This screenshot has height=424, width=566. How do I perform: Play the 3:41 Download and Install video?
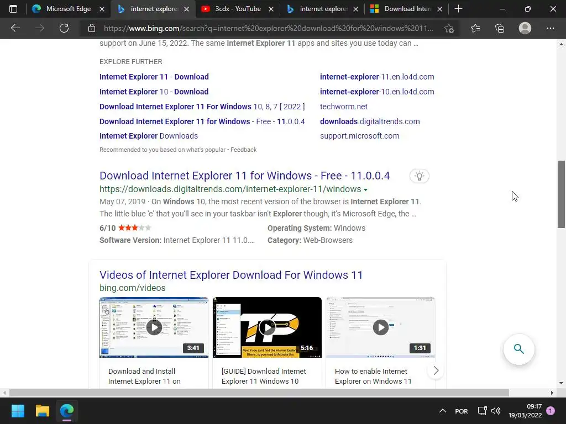pyautogui.click(x=154, y=327)
